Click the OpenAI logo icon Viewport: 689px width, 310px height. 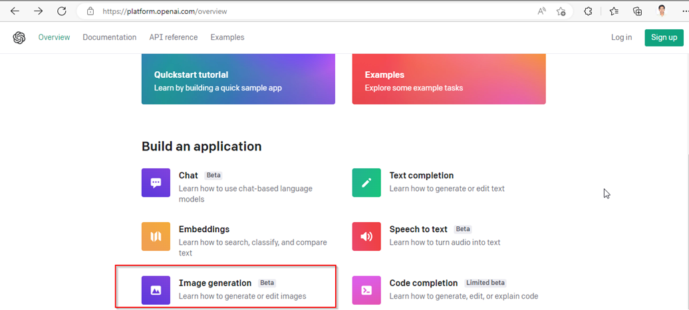(19, 38)
